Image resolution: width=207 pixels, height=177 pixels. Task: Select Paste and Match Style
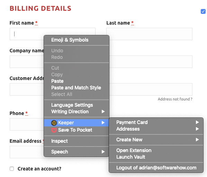76,88
